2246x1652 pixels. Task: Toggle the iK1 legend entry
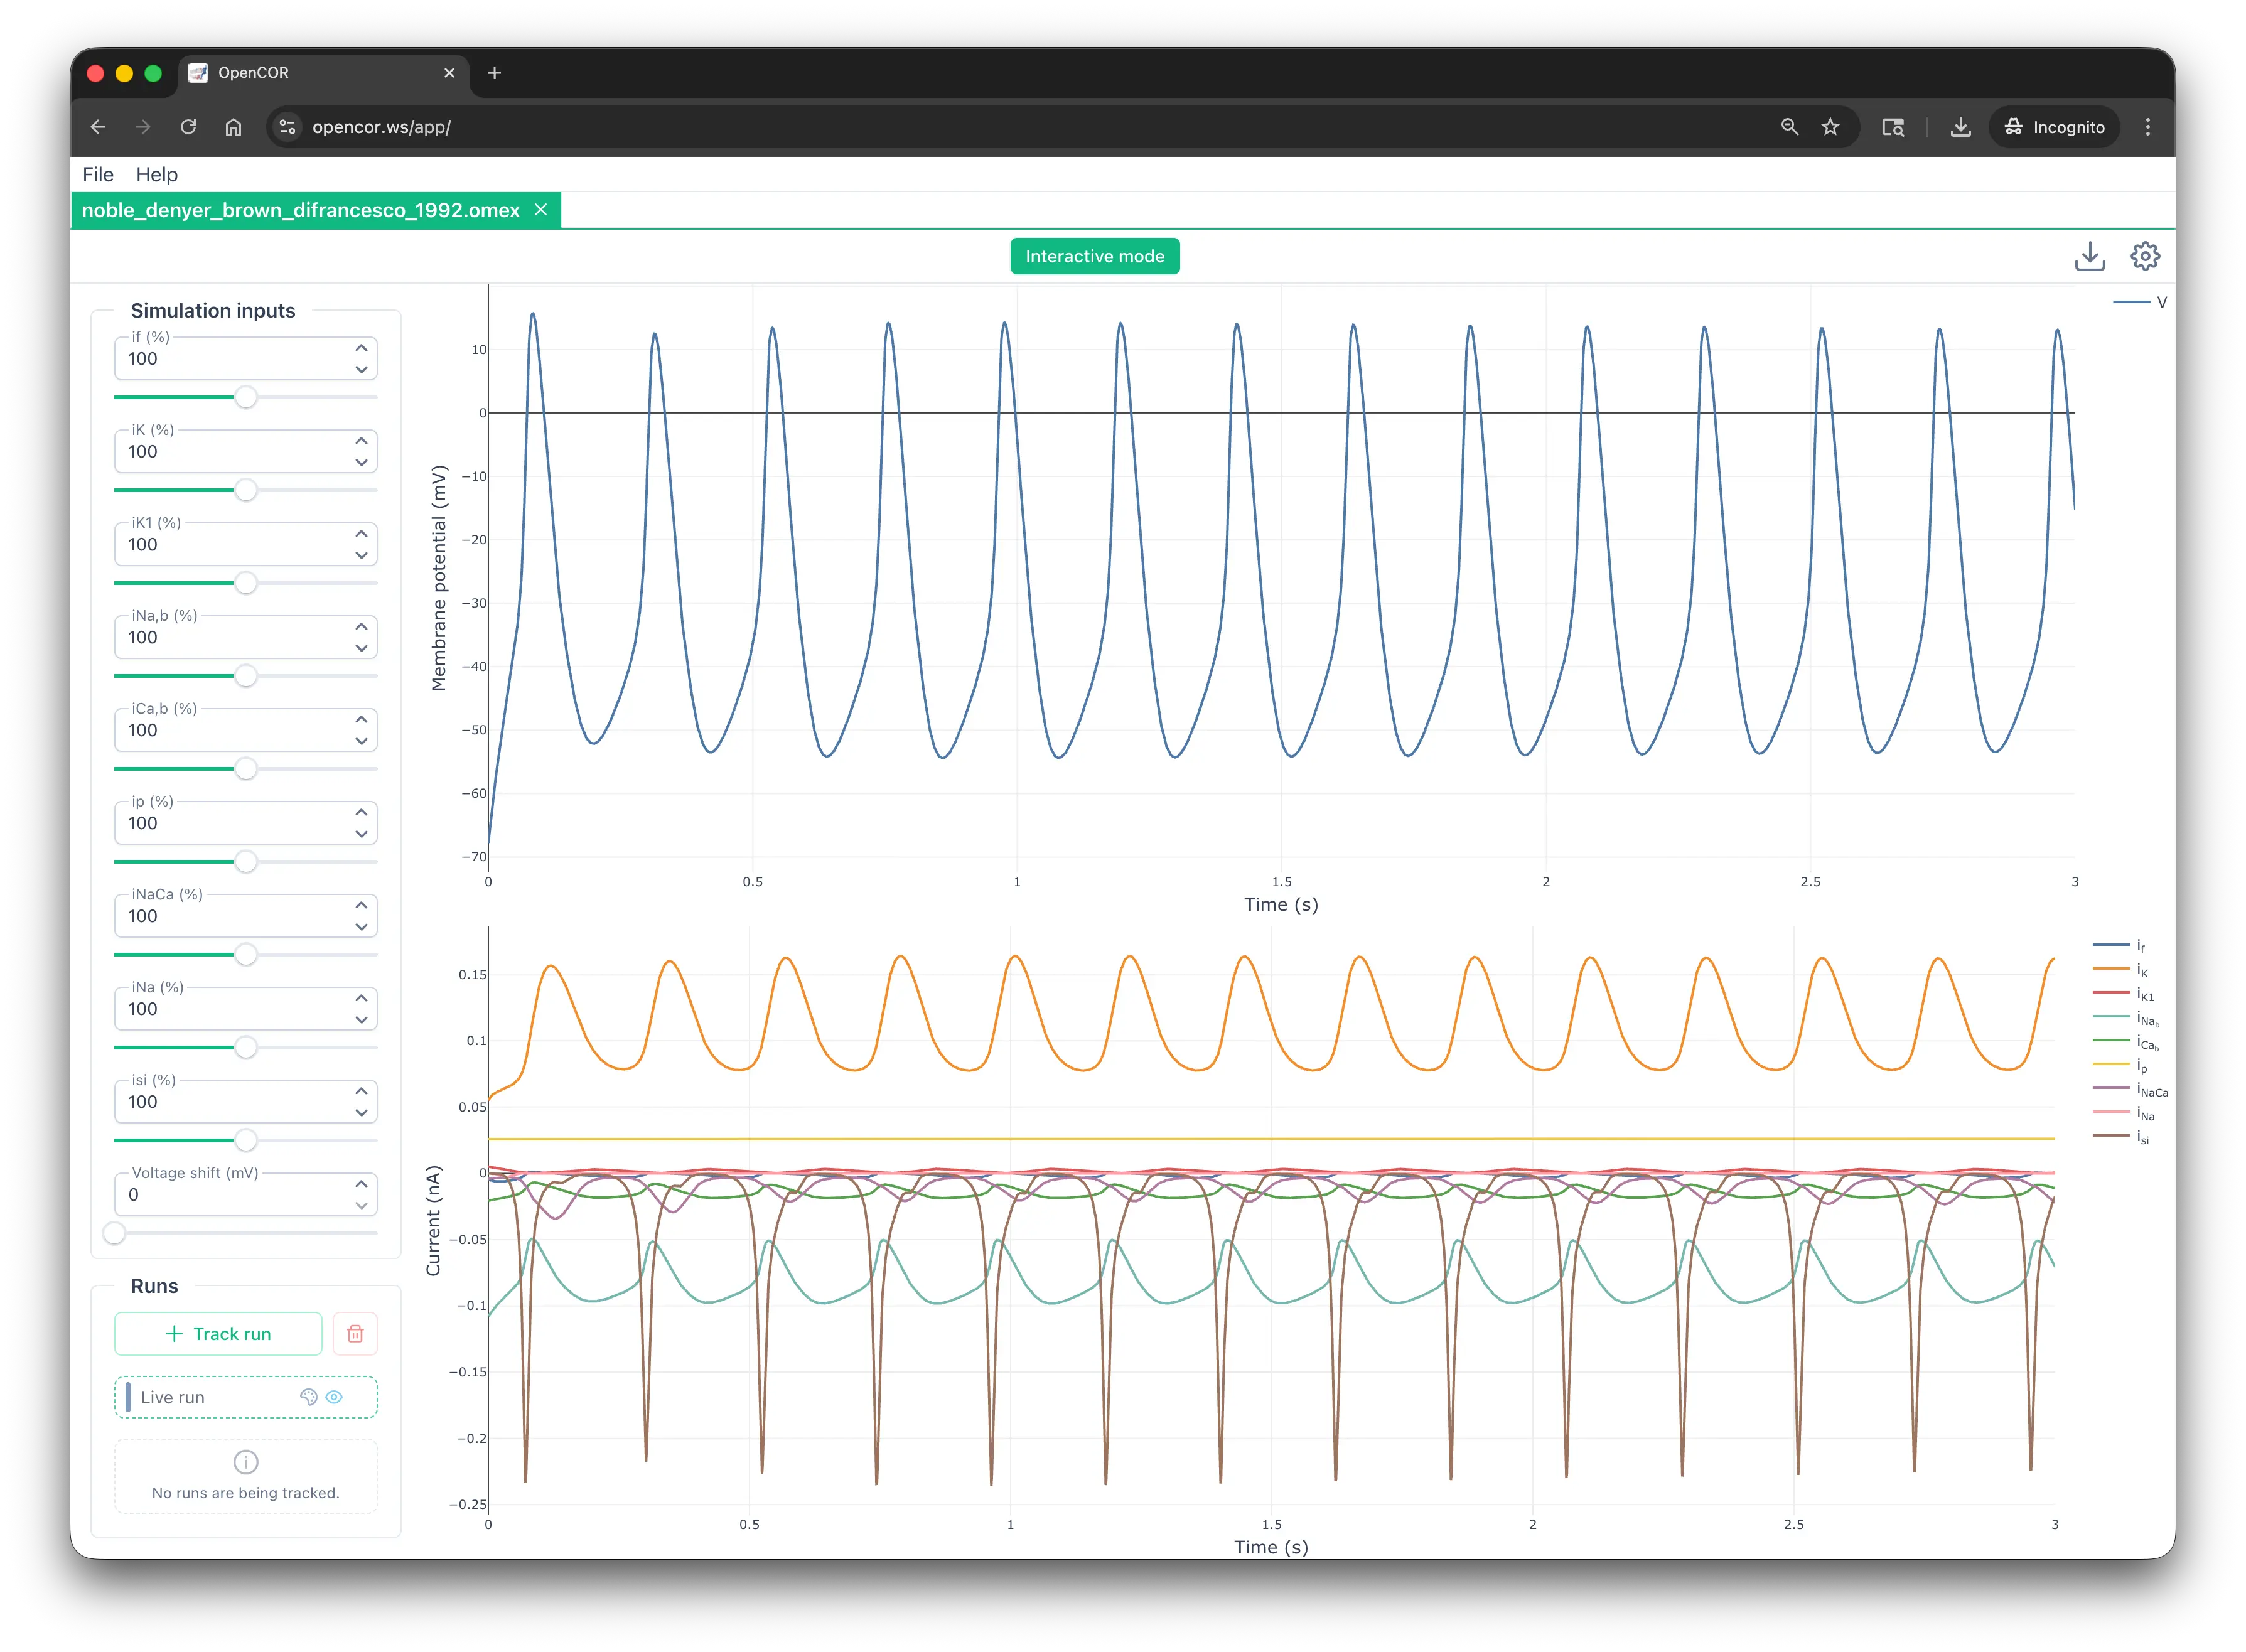click(x=2123, y=994)
